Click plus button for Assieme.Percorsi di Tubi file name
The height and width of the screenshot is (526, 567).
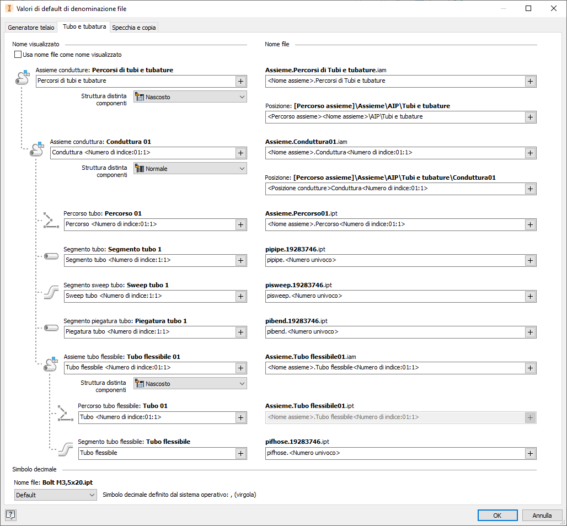point(530,82)
